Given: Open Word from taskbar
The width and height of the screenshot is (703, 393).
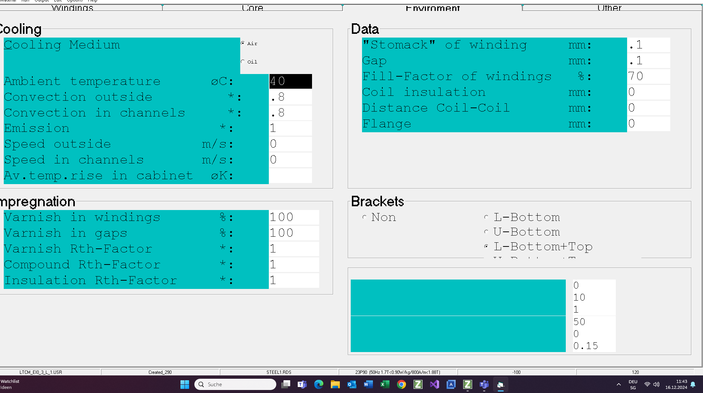Looking at the screenshot, I should 368,384.
